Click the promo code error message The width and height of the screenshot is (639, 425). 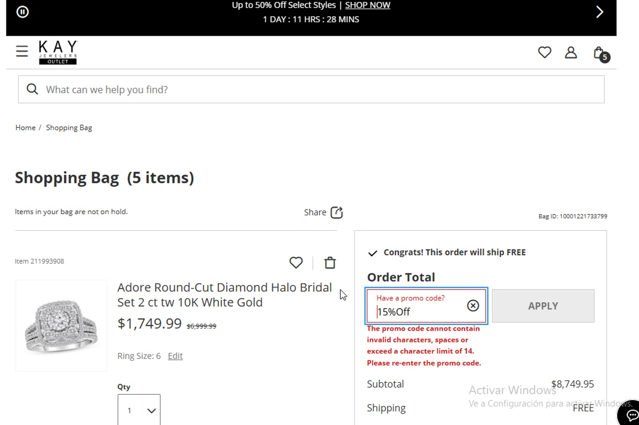pos(424,346)
